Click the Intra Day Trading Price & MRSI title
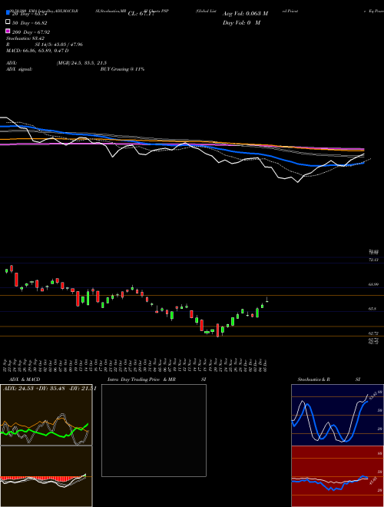 [157, 379]
